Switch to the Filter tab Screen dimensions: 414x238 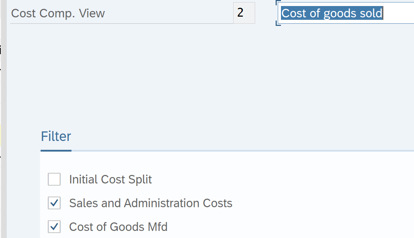(x=56, y=136)
